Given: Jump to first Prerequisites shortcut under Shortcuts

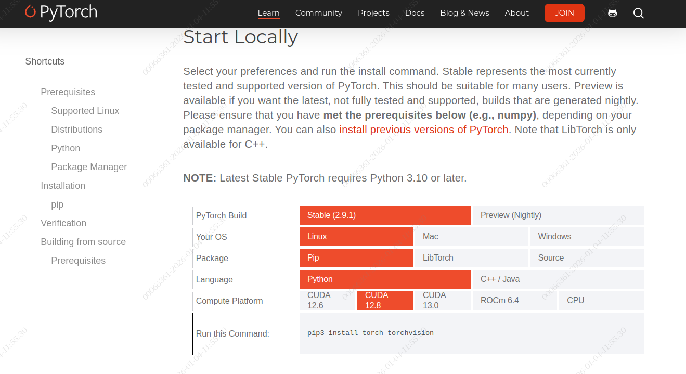Looking at the screenshot, I should (68, 92).
